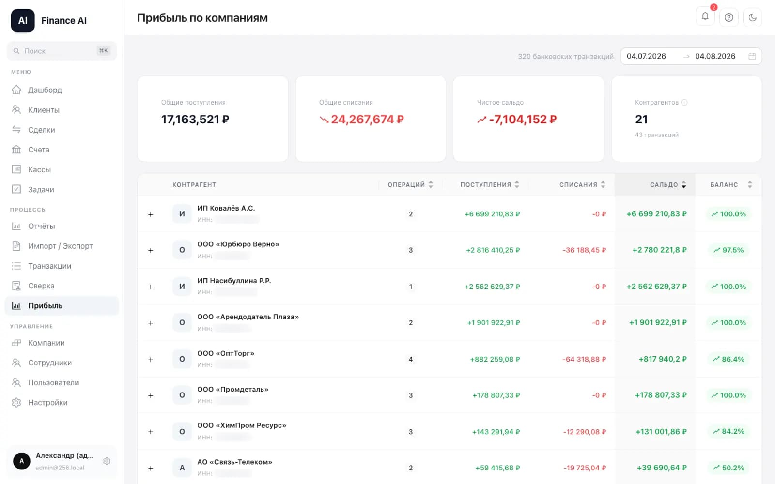Viewport: 775px width, 484px height.
Task: Click avatar of АО «Связь-Телеком»
Action: [182, 468]
